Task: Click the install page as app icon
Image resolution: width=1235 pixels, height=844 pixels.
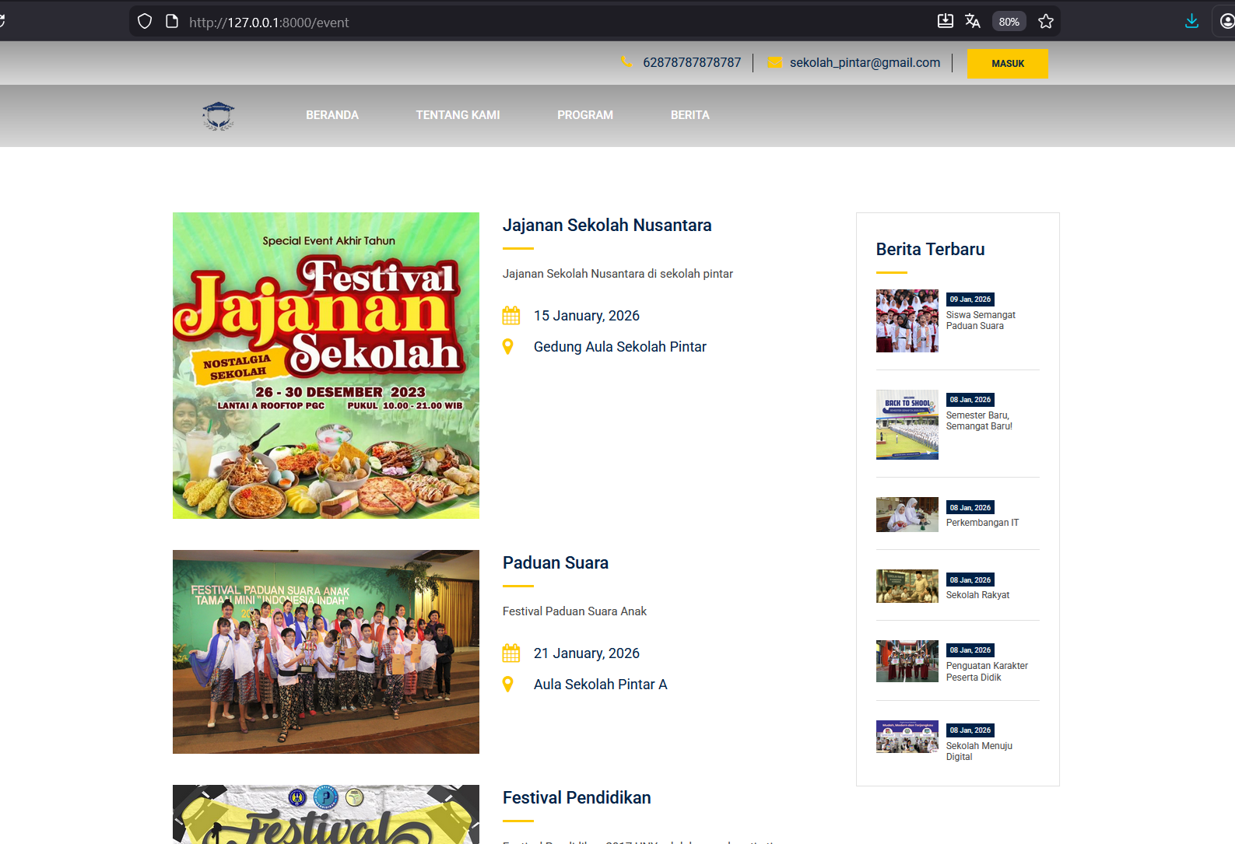Action: [x=946, y=21]
